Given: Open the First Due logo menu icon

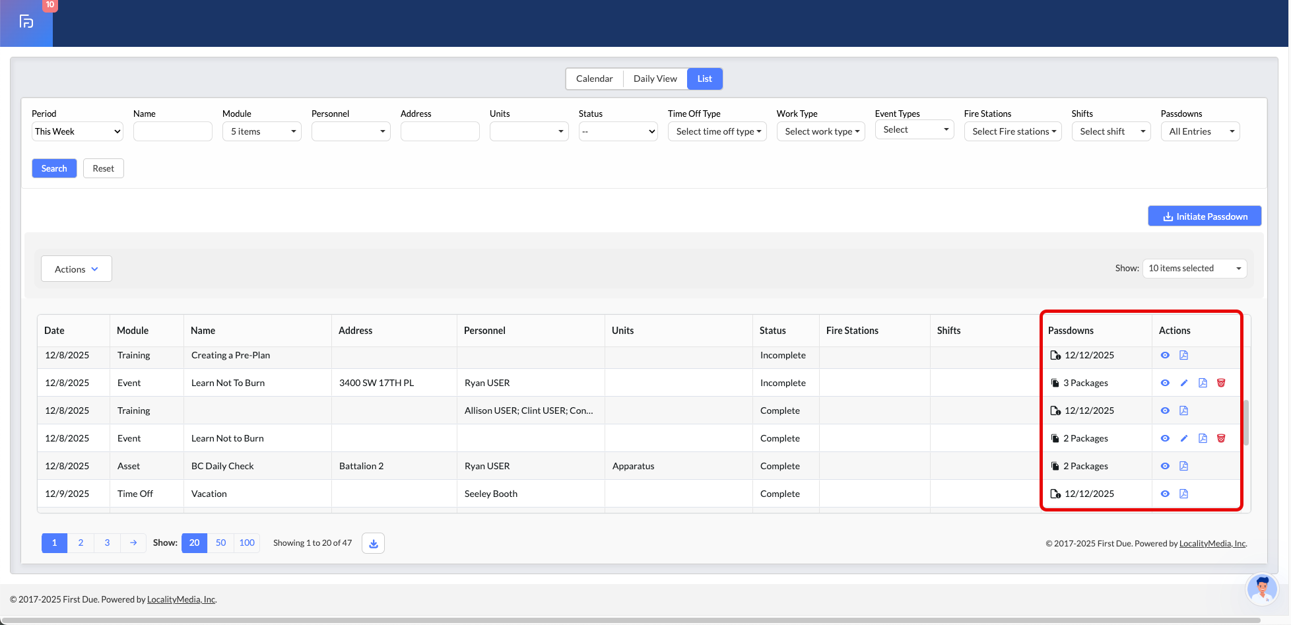Looking at the screenshot, I should coord(26,22).
